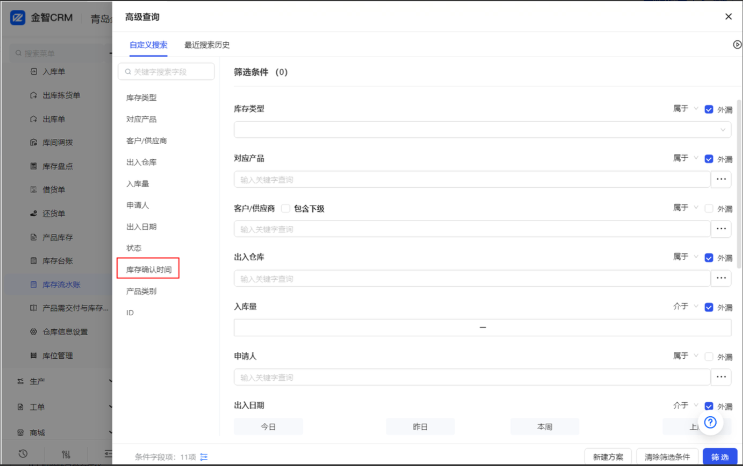Toggle 外漏 checkbox for 出入日期
This screenshot has height=466, width=743.
[709, 406]
